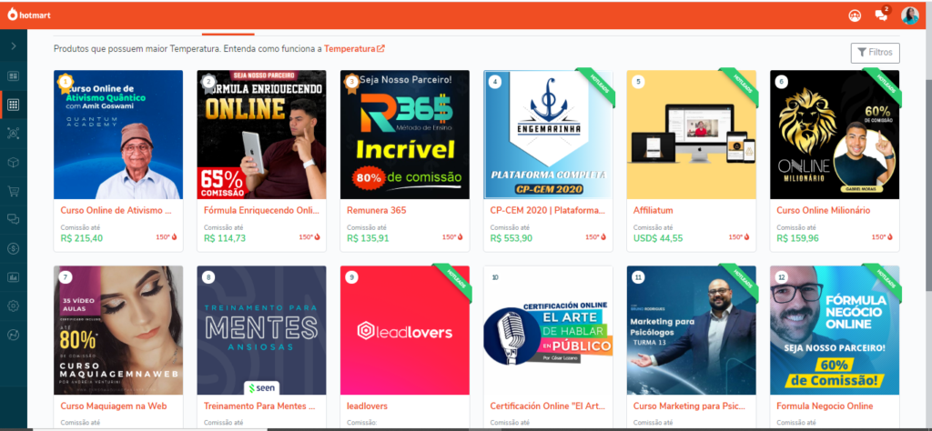932x431 pixels.
Task: Click the 'Affiliatum' title
Action: click(x=653, y=210)
